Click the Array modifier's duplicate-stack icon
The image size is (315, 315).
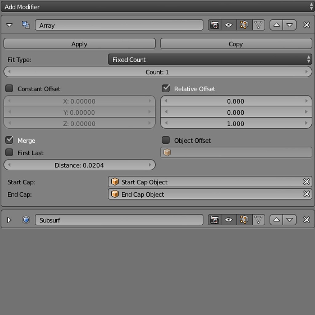coord(26,25)
